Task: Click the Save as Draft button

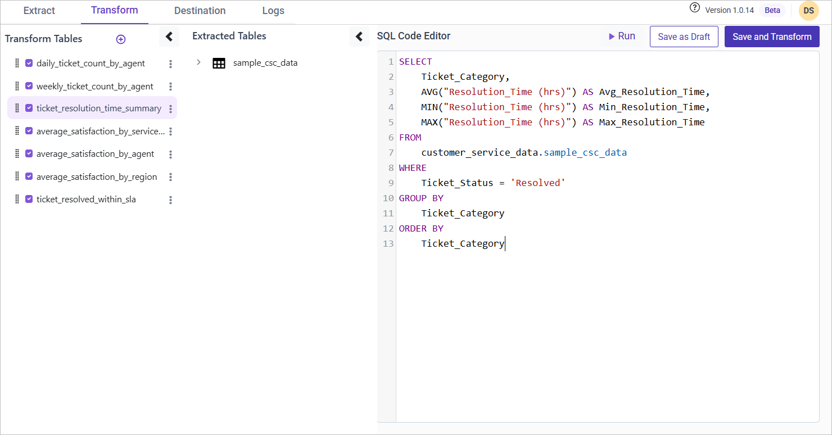Action: tap(684, 37)
